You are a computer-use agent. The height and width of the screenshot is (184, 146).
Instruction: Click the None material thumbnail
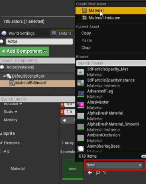73,169
